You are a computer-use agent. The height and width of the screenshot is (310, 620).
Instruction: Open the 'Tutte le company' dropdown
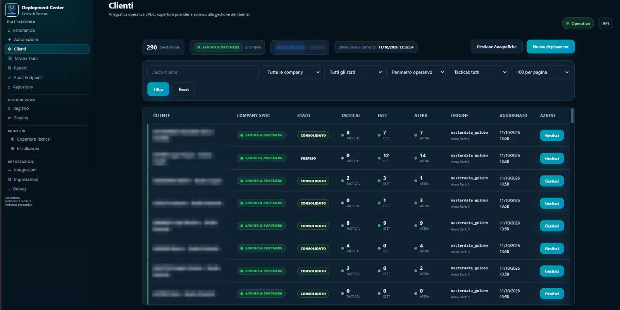coord(291,72)
